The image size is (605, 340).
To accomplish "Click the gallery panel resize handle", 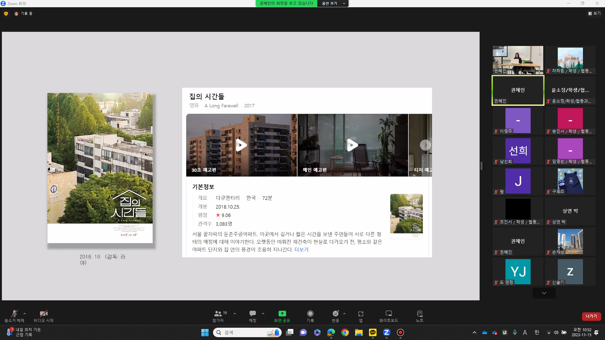I will tap(481, 166).
